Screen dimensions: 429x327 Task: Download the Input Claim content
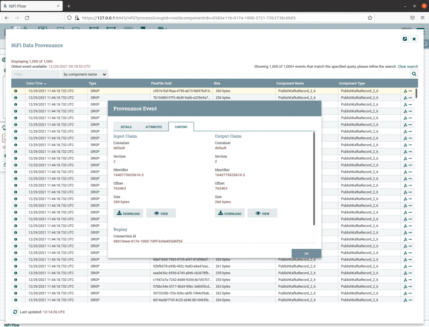click(128, 213)
